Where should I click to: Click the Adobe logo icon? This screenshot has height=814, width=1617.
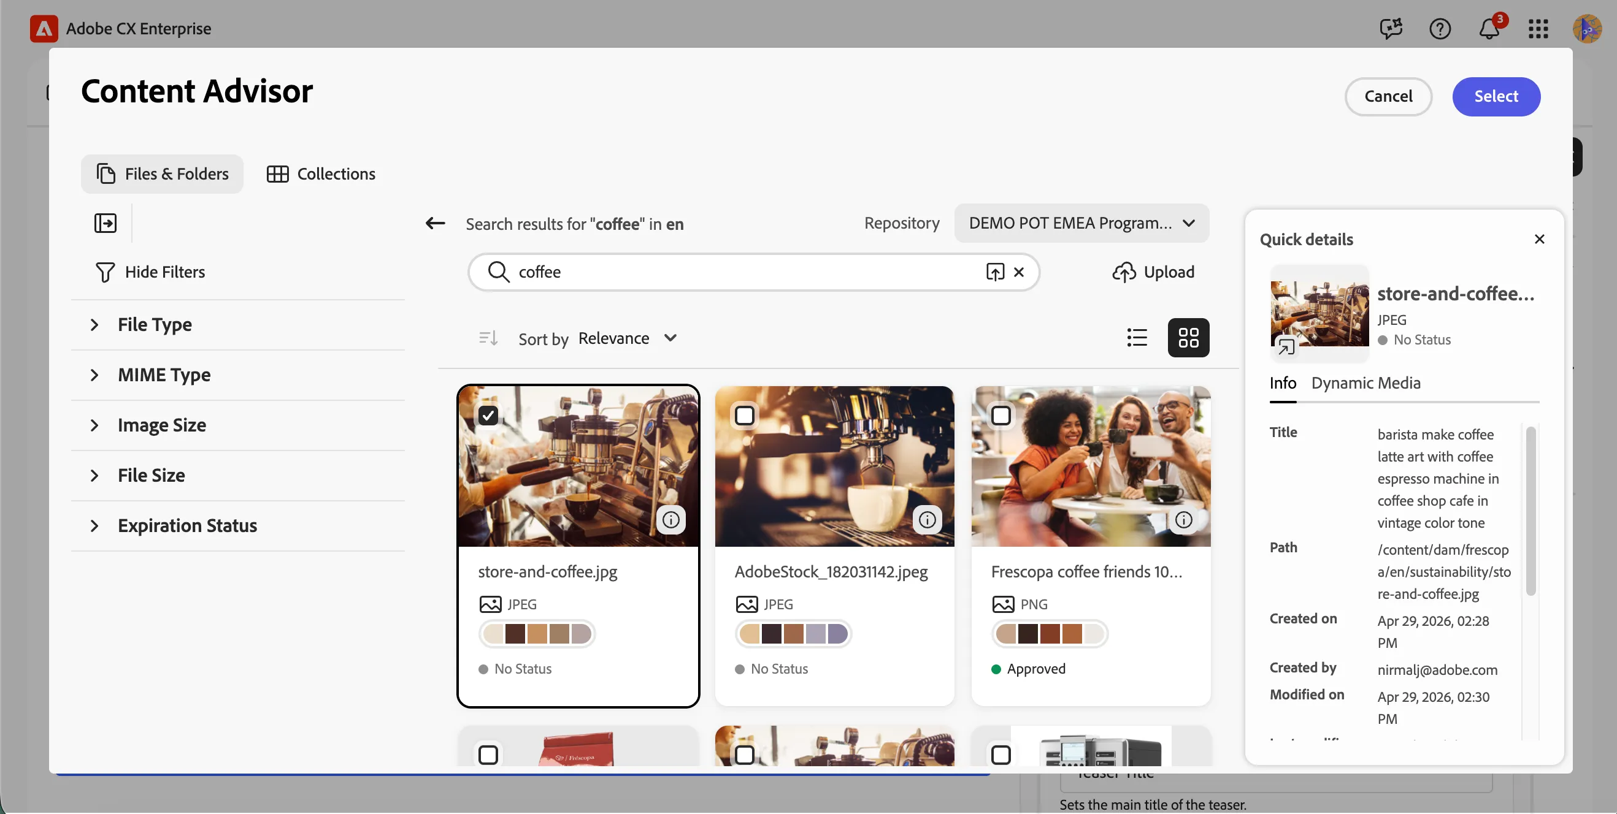(44, 28)
